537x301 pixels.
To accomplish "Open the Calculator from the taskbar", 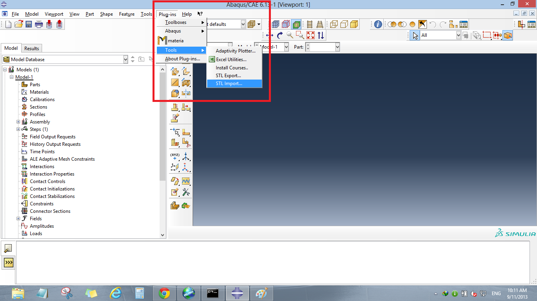I will point(140,293).
